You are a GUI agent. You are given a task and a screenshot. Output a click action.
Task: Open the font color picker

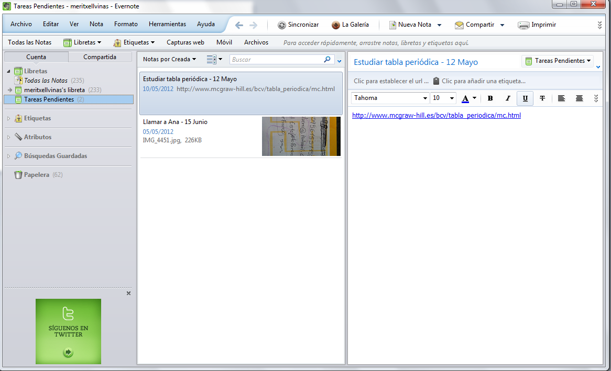(468, 98)
